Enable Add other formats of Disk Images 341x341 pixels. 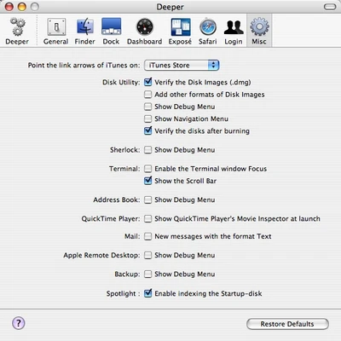[147, 95]
